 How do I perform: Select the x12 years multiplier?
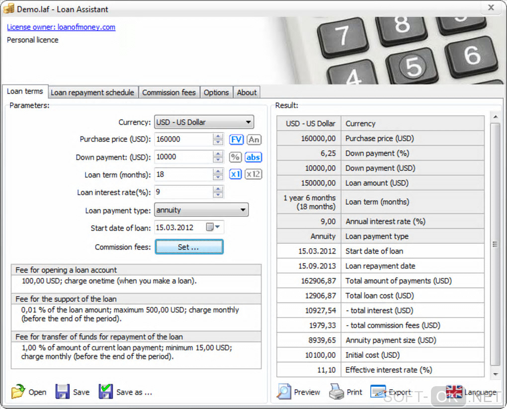pos(253,174)
